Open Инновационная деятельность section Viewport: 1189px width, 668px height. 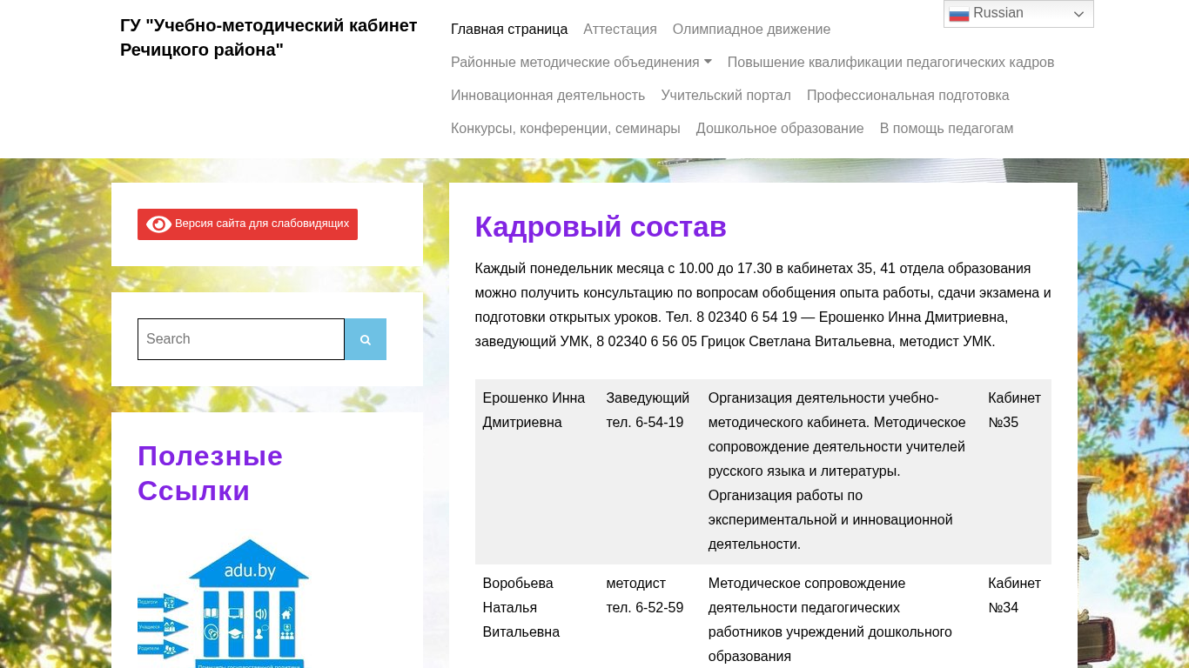(x=547, y=96)
